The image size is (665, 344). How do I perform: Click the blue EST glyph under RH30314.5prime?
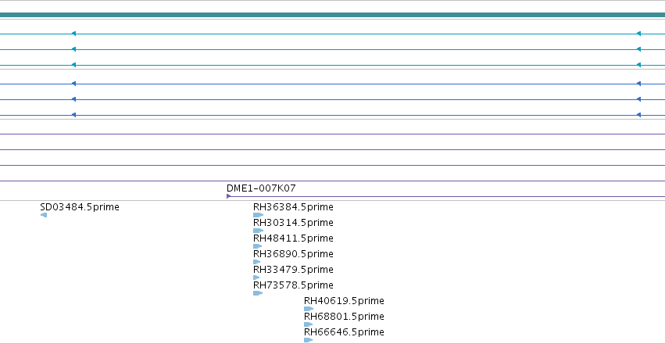259,231
